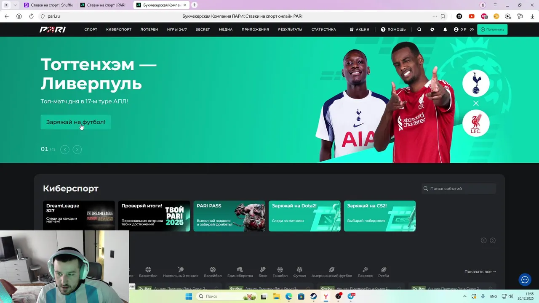Select the Американский футбол sport icon
This screenshot has width=539, height=303.
tap(332, 272)
